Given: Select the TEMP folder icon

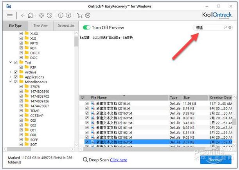Looking at the screenshot, I should pyautogui.click(x=27, y=110).
